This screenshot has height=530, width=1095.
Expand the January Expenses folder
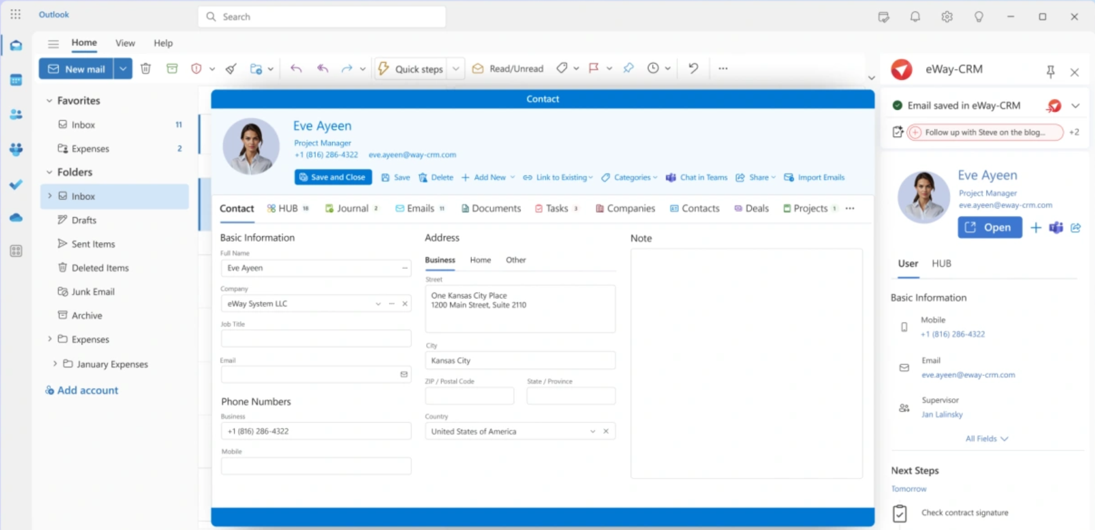click(55, 363)
